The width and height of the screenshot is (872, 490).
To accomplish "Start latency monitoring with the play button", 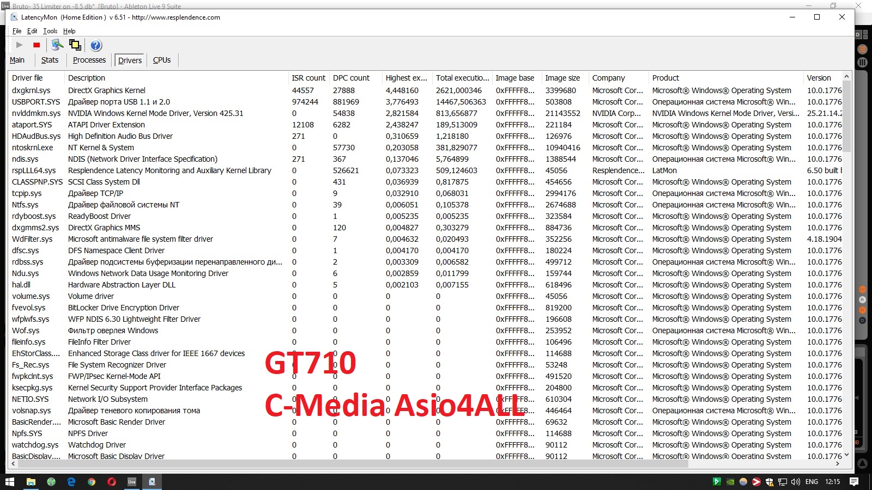I will point(20,45).
